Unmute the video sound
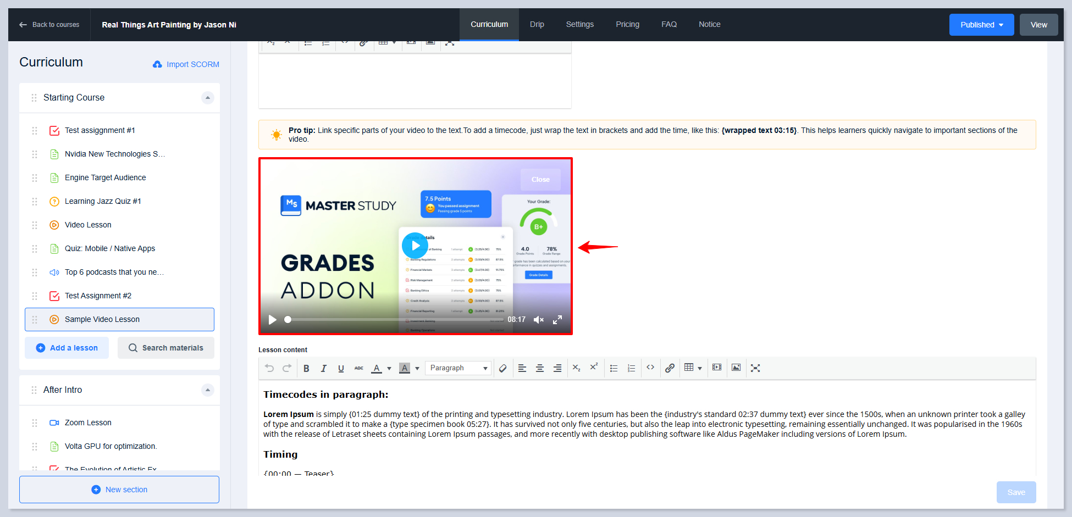This screenshot has height=517, width=1072. (539, 320)
